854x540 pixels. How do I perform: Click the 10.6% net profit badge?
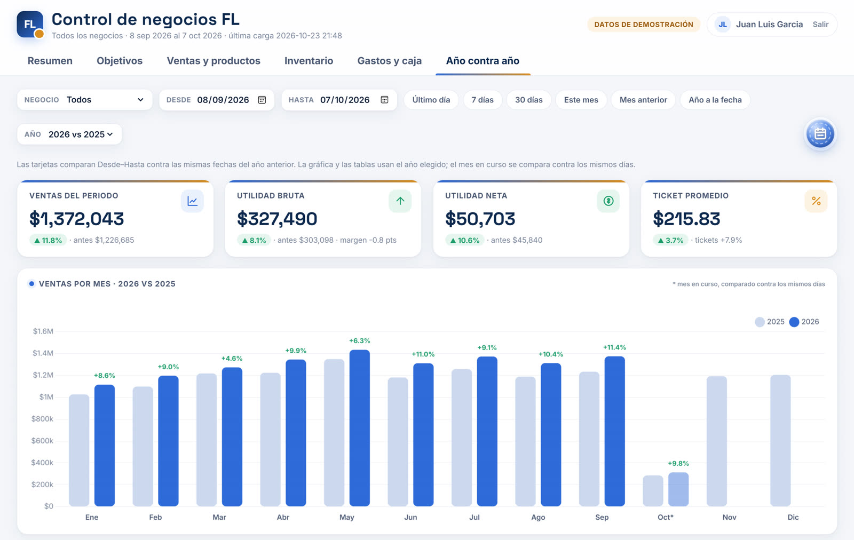464,240
